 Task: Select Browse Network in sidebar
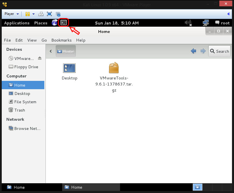click(25, 128)
